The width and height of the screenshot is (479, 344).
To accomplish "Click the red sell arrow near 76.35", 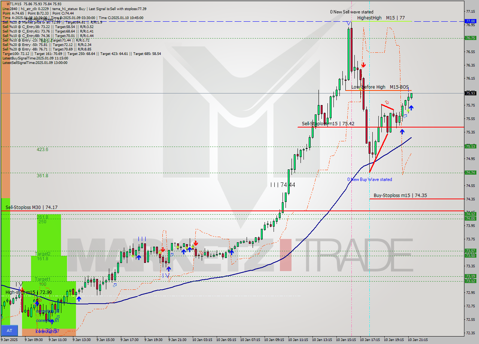I will pos(363,65).
